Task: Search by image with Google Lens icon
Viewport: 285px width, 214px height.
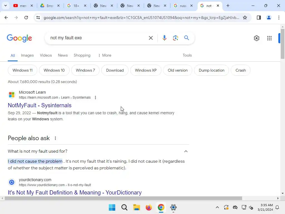Action: (175, 38)
